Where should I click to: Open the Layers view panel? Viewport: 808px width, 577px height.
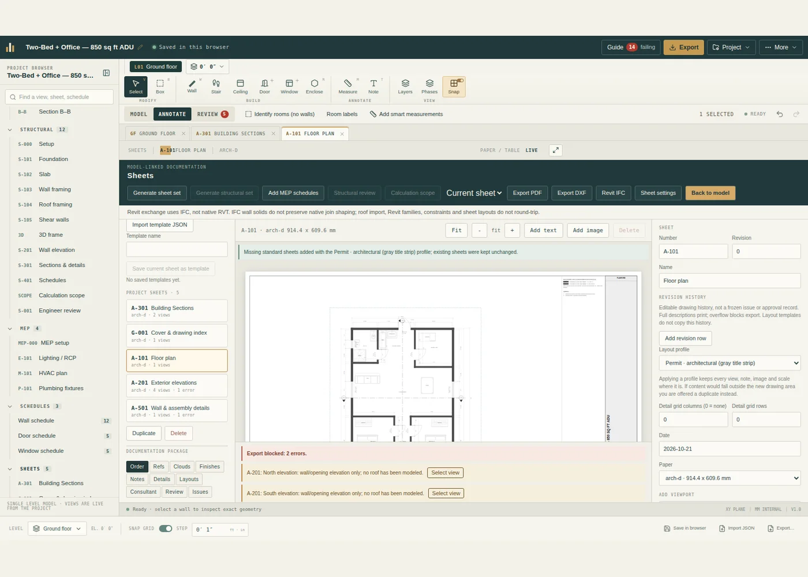point(405,86)
